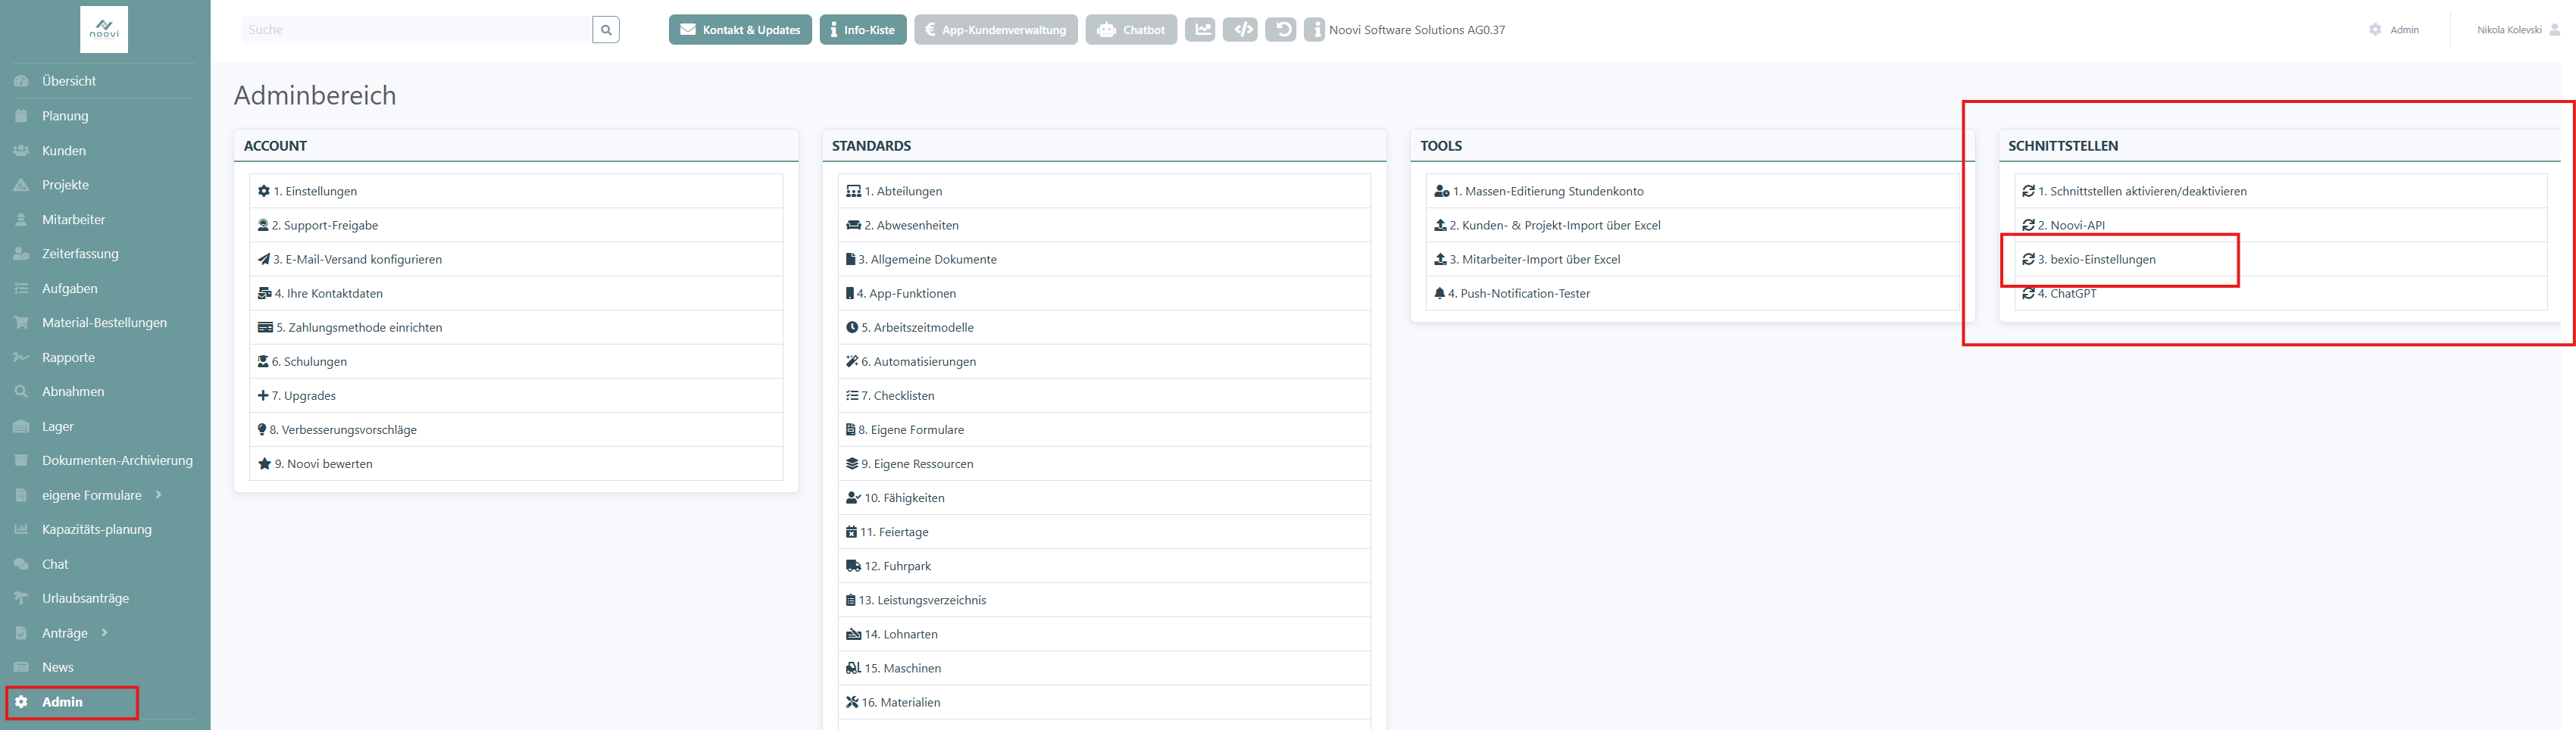
Task: Click the Chatbot button
Action: point(1131,30)
